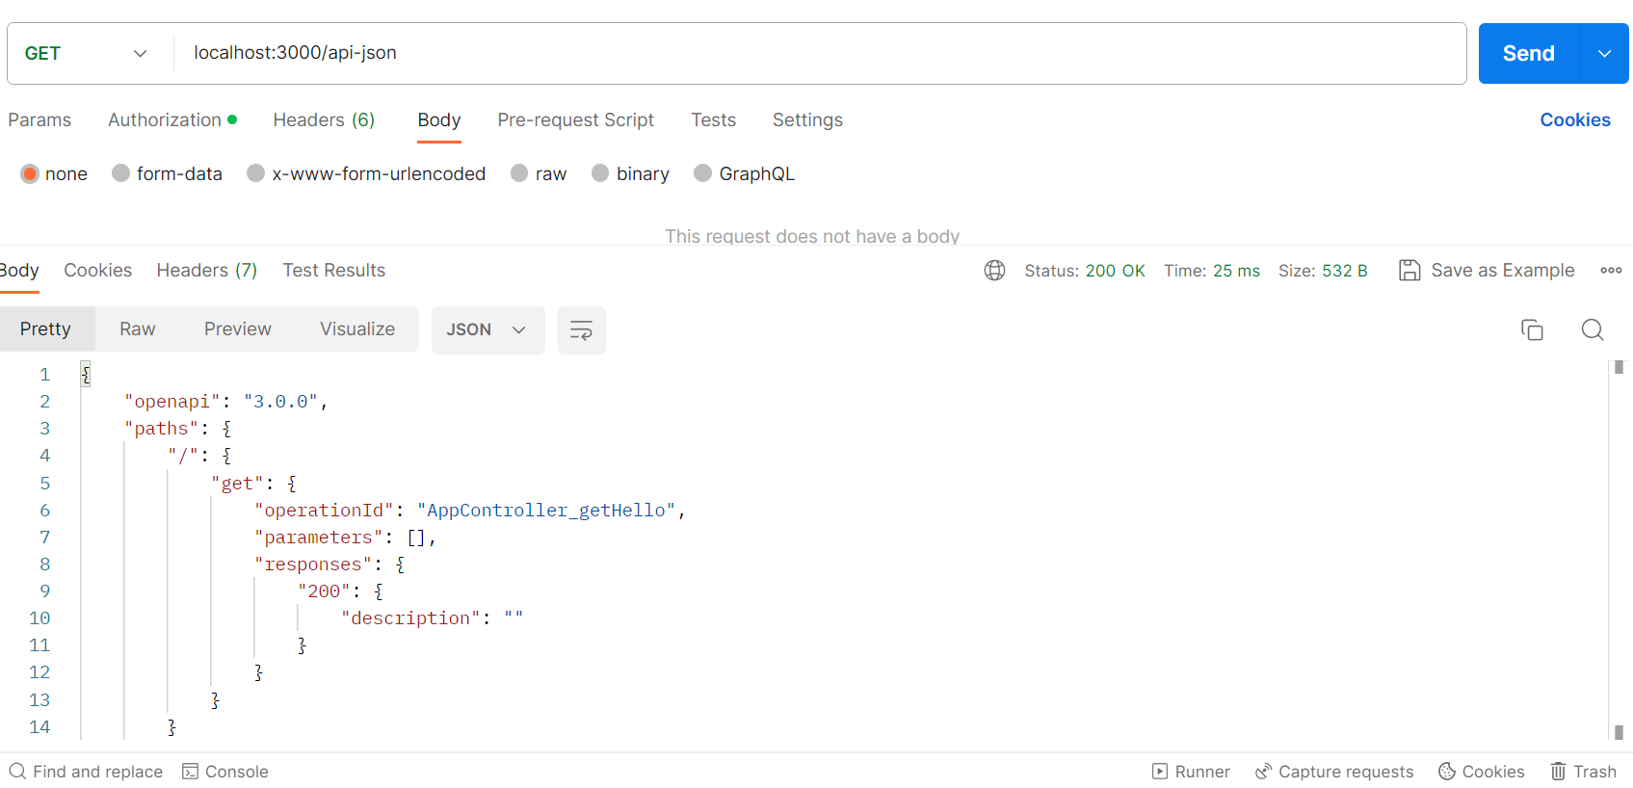Image resolution: width=1633 pixels, height=788 pixels.
Task: Open the response Cookies tab
Action: (x=98, y=271)
